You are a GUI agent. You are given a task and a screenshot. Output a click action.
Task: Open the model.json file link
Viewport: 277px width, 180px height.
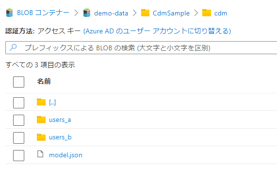coord(65,155)
